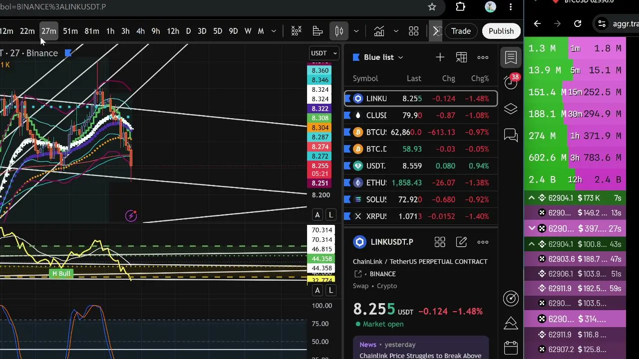Select the ETHU row in watchlist
The height and width of the screenshot is (359, 639).
pyautogui.click(x=421, y=182)
